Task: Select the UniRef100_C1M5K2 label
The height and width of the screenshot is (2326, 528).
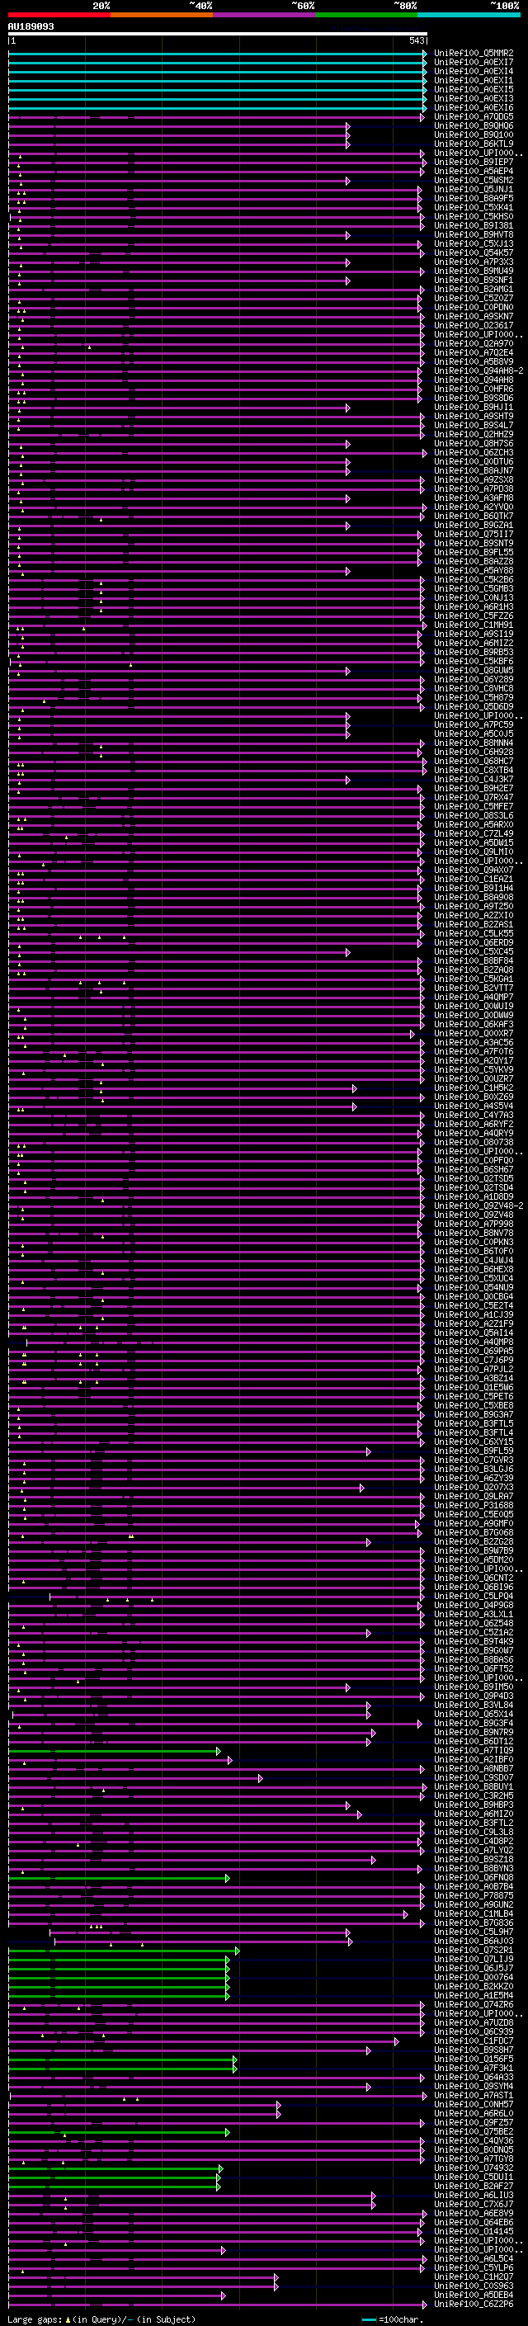Action: [474, 1088]
